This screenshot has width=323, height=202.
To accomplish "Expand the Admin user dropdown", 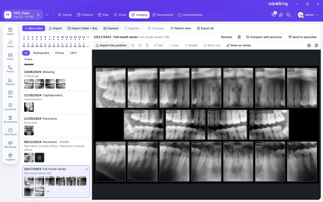I will 308,15.
